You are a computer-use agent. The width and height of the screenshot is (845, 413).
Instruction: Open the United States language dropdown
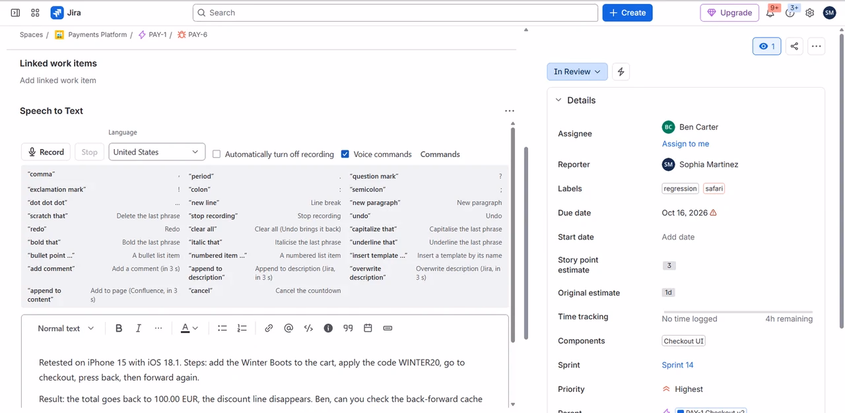tap(157, 152)
